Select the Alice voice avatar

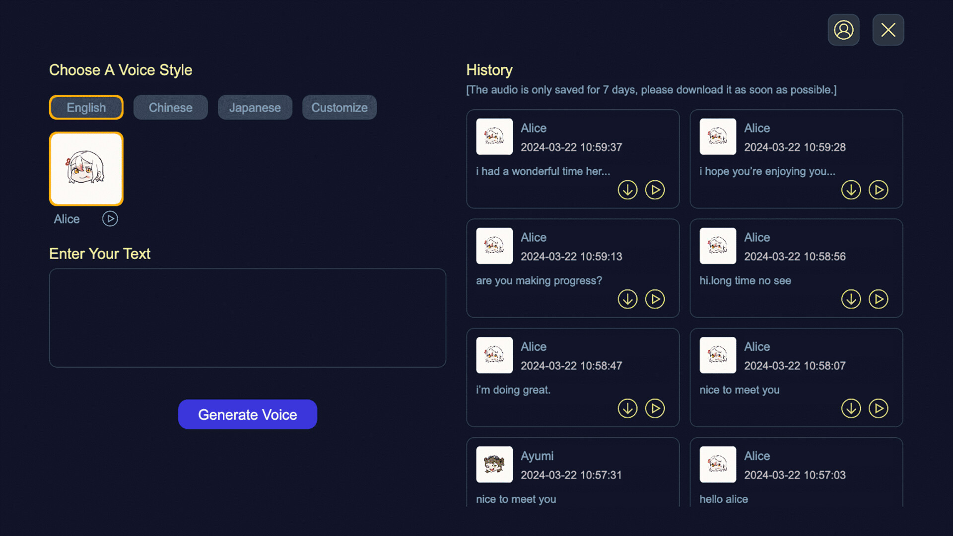[86, 168]
